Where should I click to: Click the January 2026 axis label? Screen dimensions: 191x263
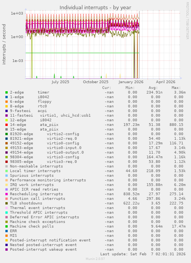131,82
